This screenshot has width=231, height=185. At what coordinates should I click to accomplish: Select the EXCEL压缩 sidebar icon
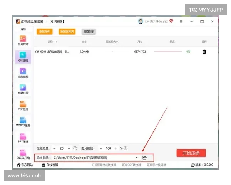(x=23, y=153)
